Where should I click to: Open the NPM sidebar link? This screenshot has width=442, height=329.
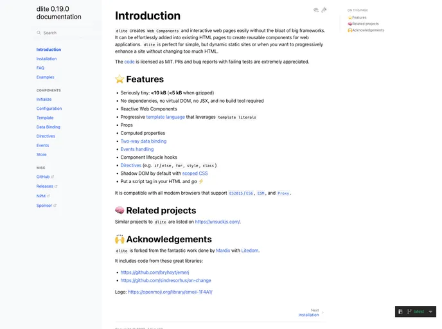41,196
